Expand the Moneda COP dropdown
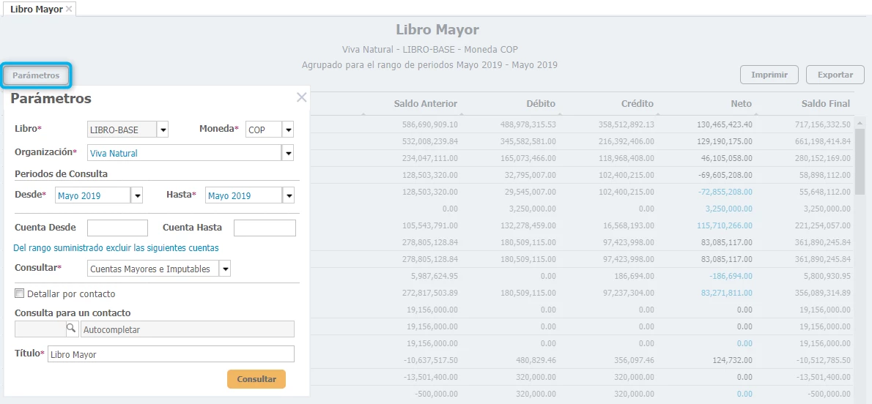 pos(288,130)
